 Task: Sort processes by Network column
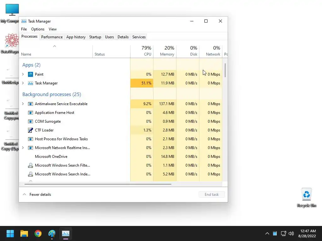click(211, 51)
